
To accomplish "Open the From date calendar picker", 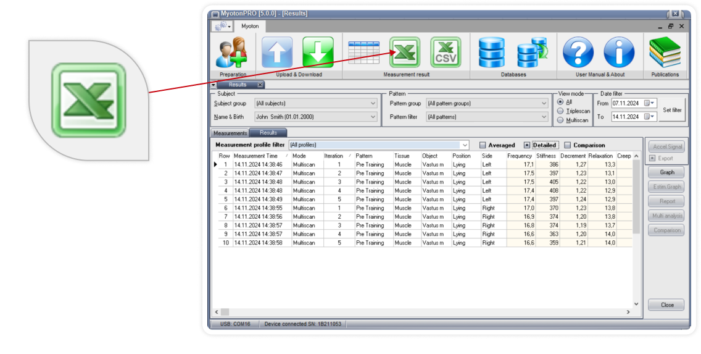I will [650, 103].
